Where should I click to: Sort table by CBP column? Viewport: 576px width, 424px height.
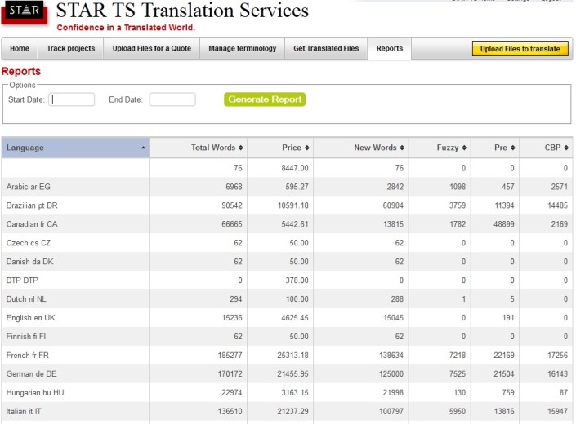556,148
